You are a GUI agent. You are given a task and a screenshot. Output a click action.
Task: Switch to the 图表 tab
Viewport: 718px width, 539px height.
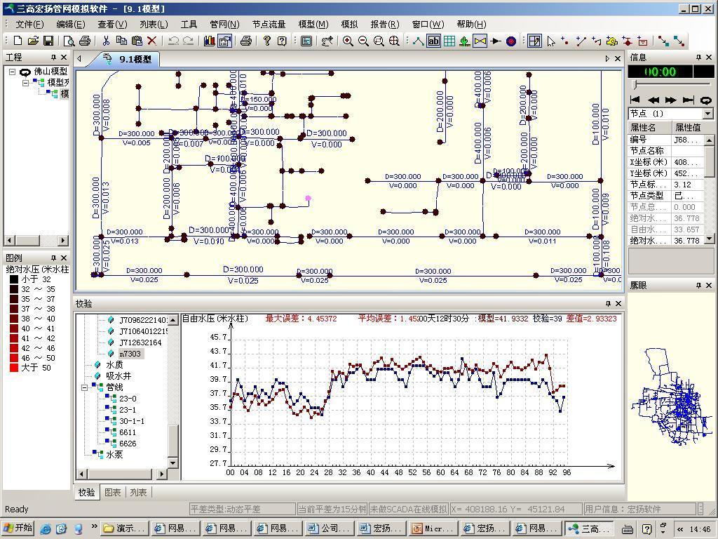[x=112, y=493]
